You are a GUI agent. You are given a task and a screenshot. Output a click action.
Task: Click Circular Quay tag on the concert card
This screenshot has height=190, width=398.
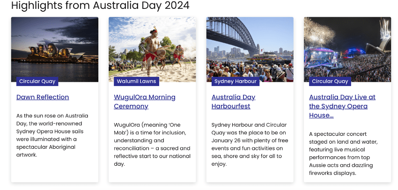[330, 81]
